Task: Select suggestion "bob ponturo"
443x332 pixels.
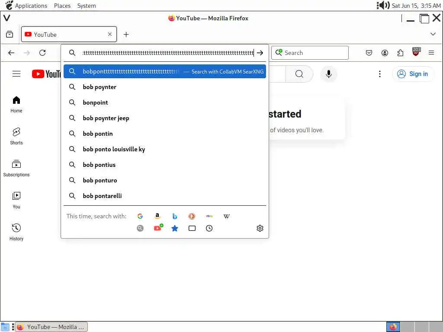Action: click(165, 180)
